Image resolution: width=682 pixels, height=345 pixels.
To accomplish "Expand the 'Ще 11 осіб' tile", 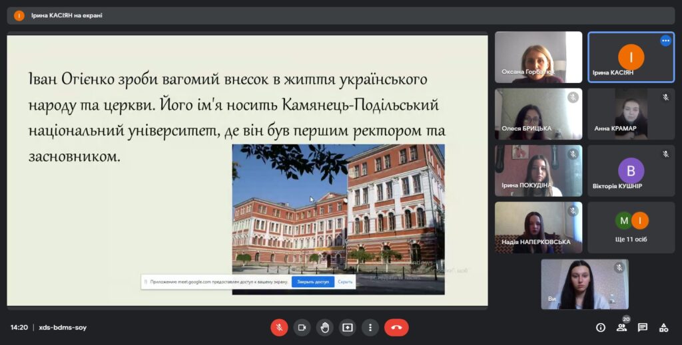I will (x=631, y=227).
